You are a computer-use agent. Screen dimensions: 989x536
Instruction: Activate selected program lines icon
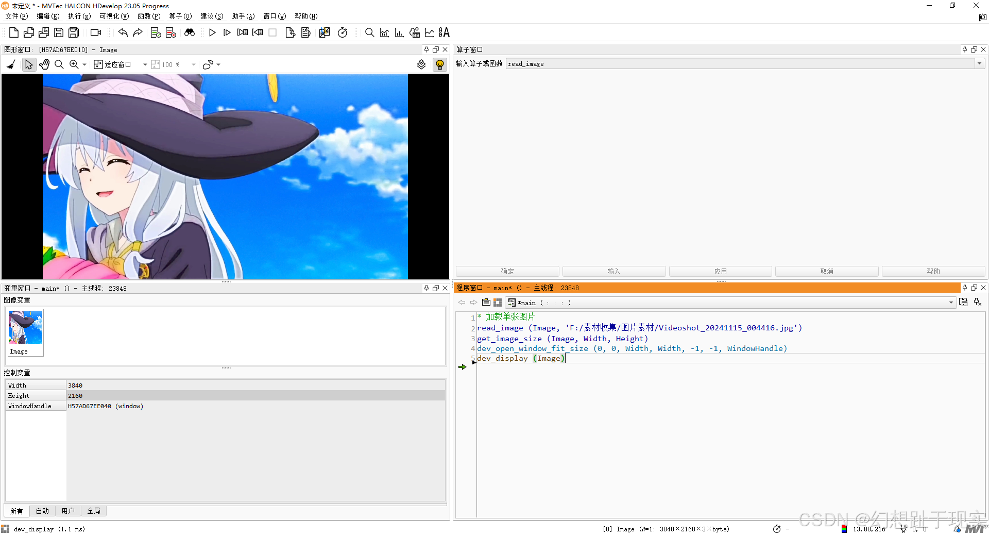156,33
